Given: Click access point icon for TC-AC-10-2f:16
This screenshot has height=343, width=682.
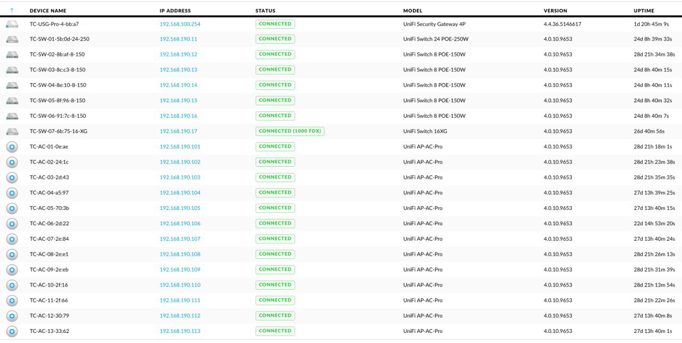Looking at the screenshot, I should tap(12, 285).
